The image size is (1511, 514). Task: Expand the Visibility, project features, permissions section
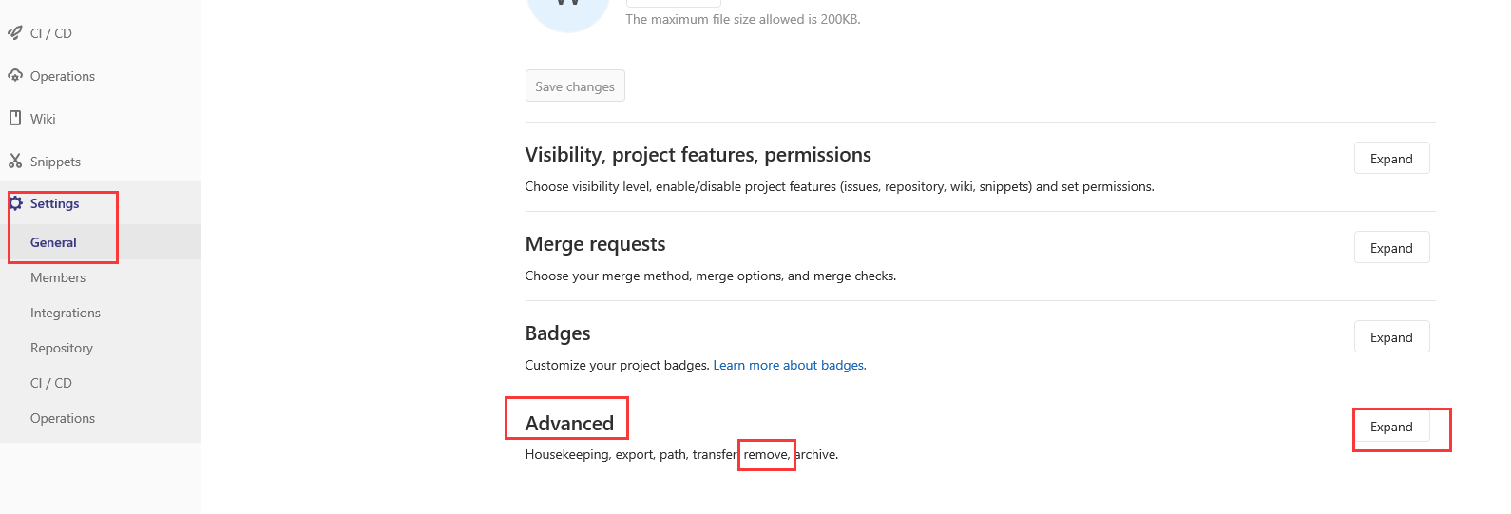point(1391,159)
